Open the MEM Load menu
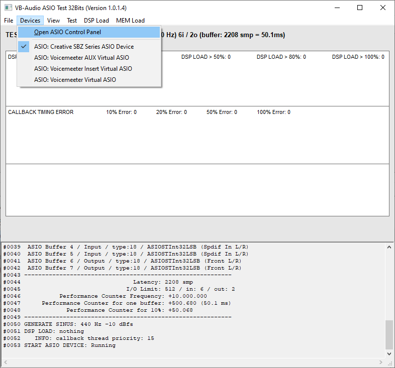The width and height of the screenshot is (395, 368). [130, 21]
